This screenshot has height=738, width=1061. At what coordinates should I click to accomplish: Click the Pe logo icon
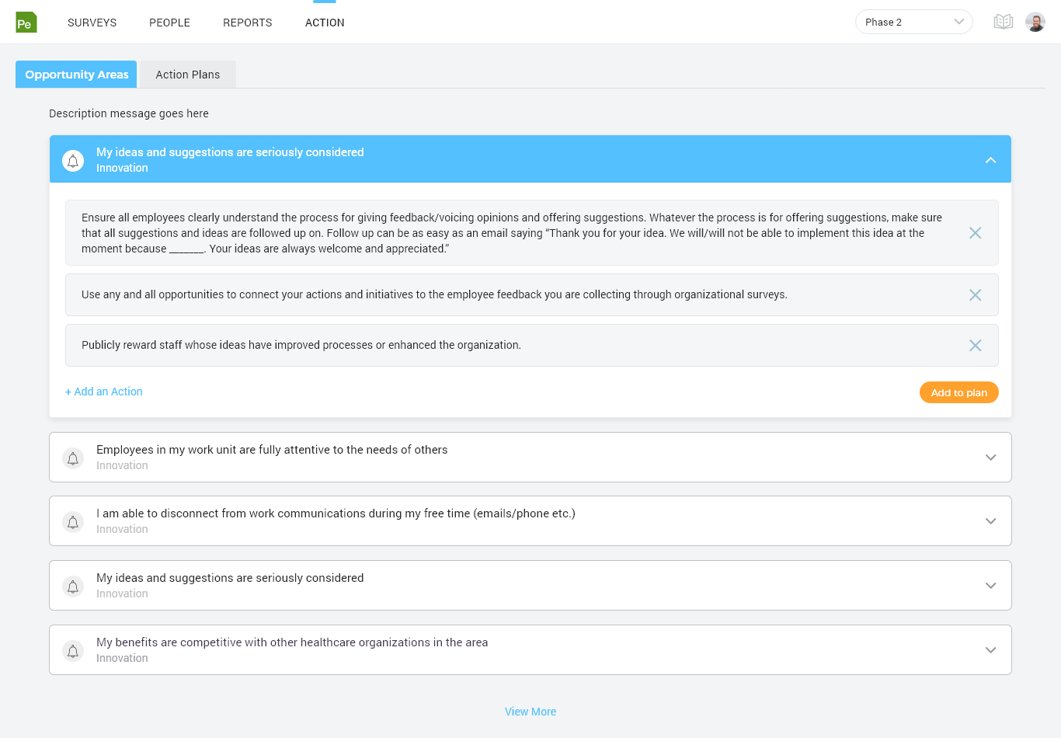26,22
